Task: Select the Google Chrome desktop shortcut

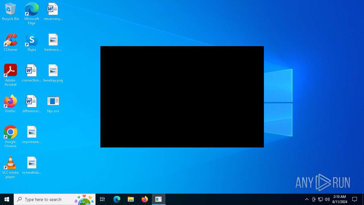Action: [x=11, y=137]
